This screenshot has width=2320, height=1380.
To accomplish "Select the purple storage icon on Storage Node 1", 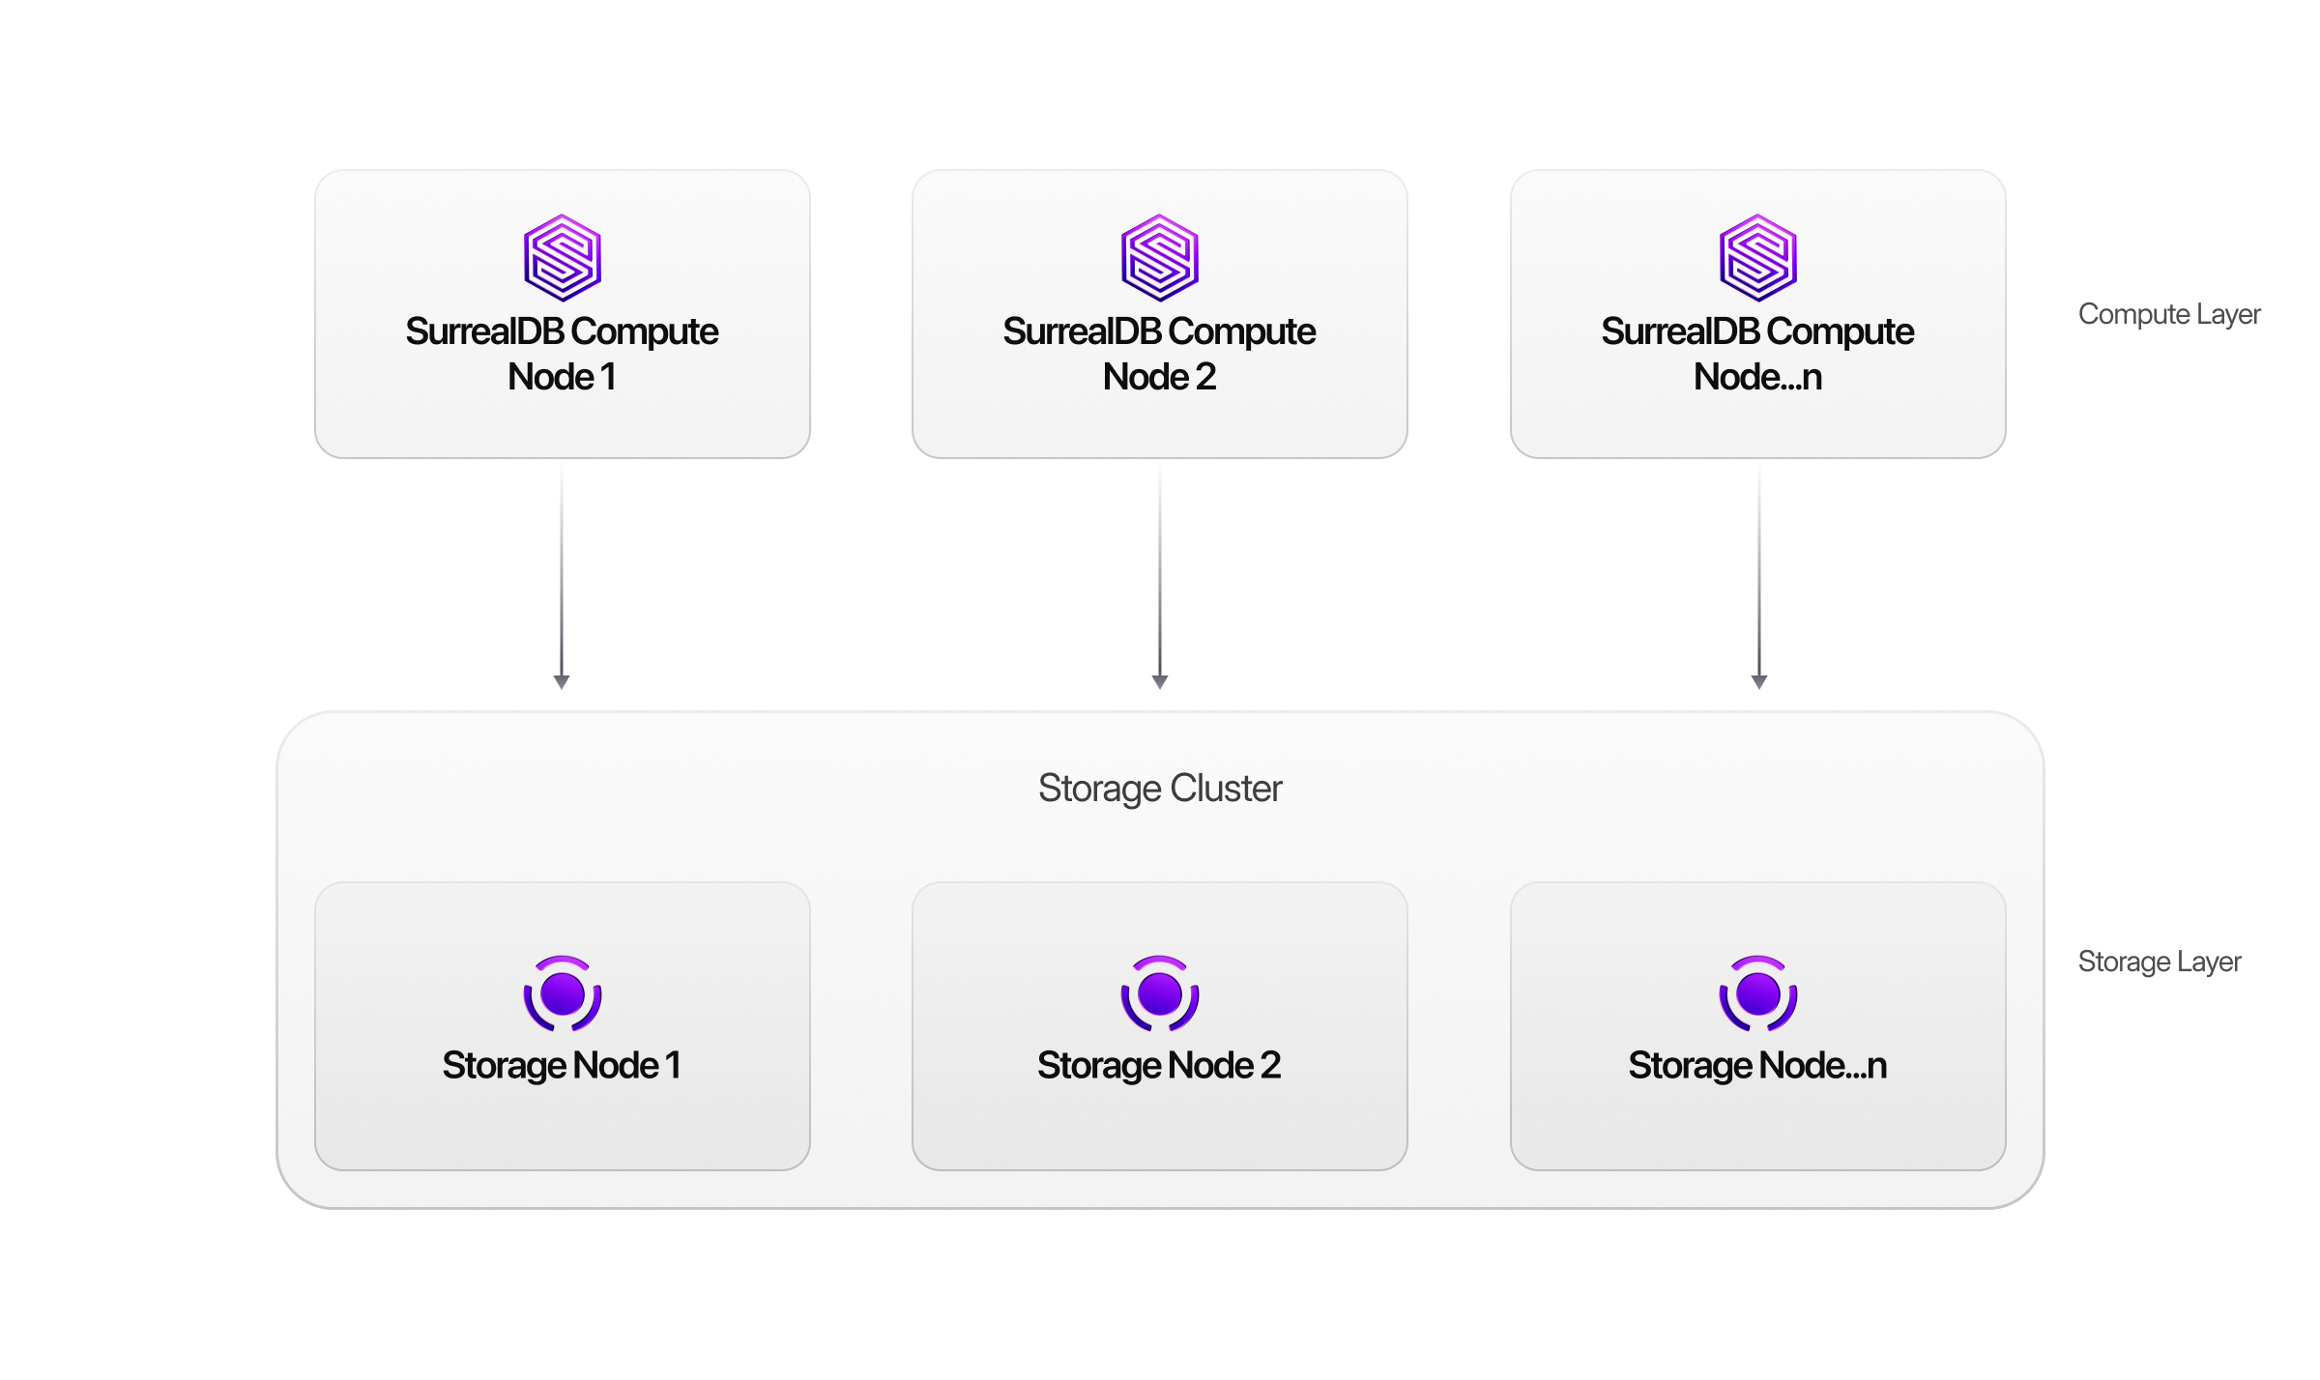I will coord(563,993).
